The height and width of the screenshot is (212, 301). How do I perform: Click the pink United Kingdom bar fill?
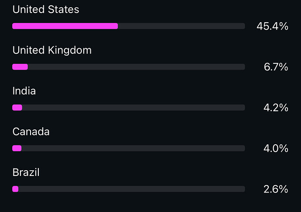click(20, 67)
